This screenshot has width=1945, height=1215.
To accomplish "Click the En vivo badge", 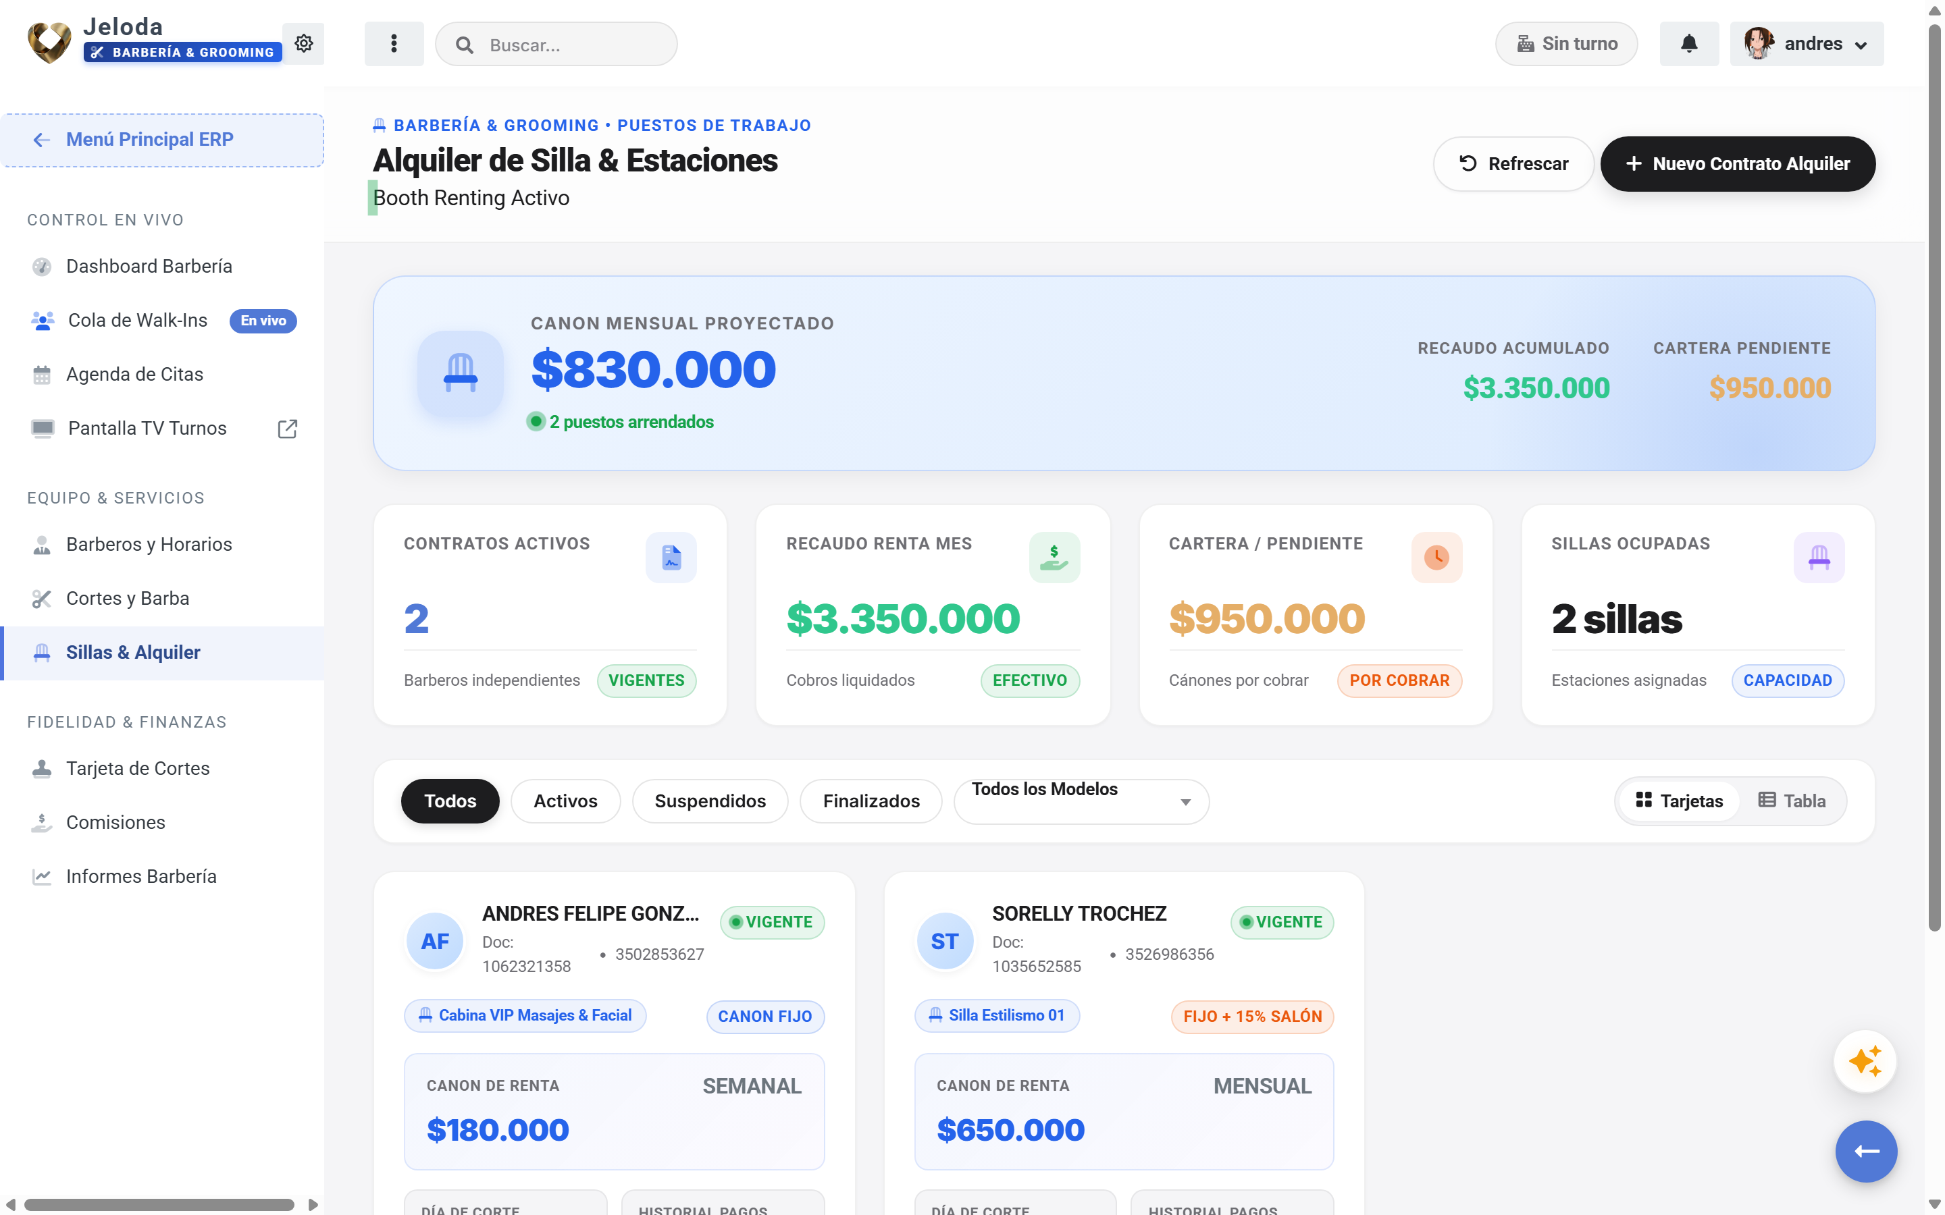I will click(263, 321).
